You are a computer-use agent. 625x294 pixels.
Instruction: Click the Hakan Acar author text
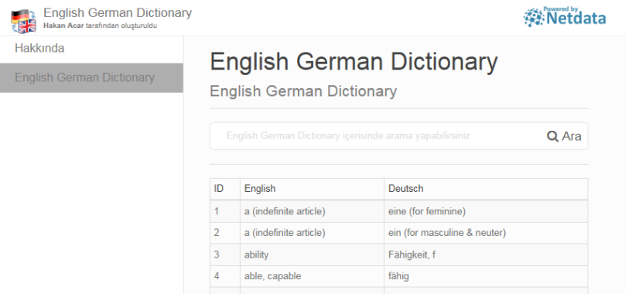click(x=63, y=26)
